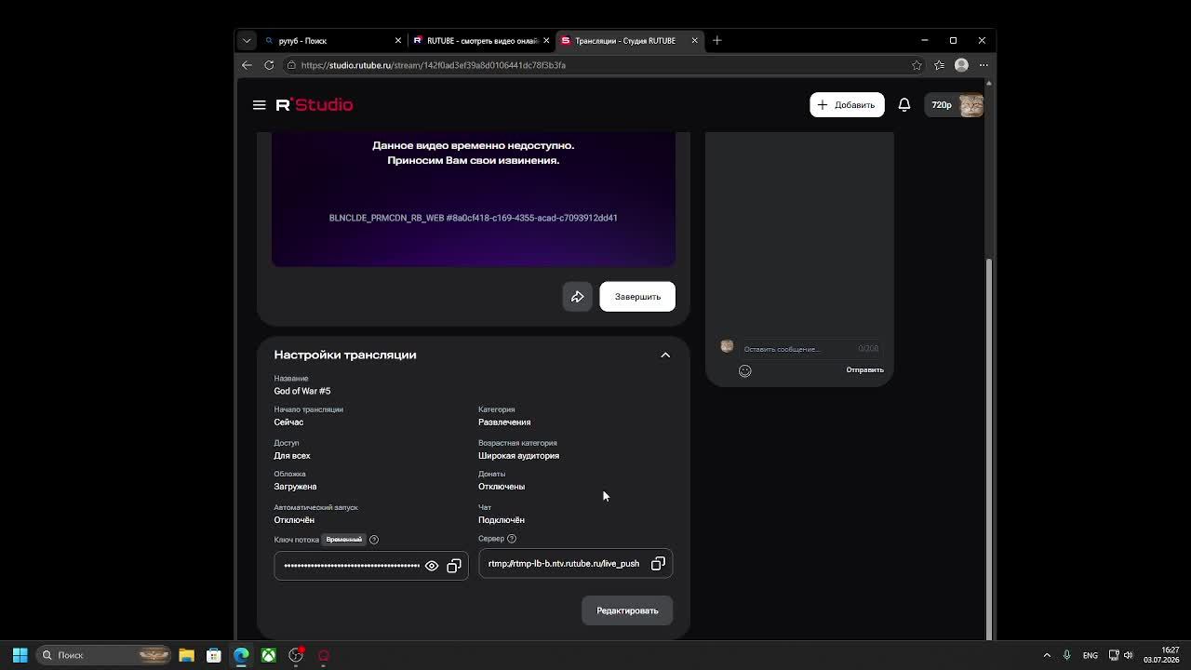Click the Редактировать button
This screenshot has width=1191, height=670.
coord(627,610)
